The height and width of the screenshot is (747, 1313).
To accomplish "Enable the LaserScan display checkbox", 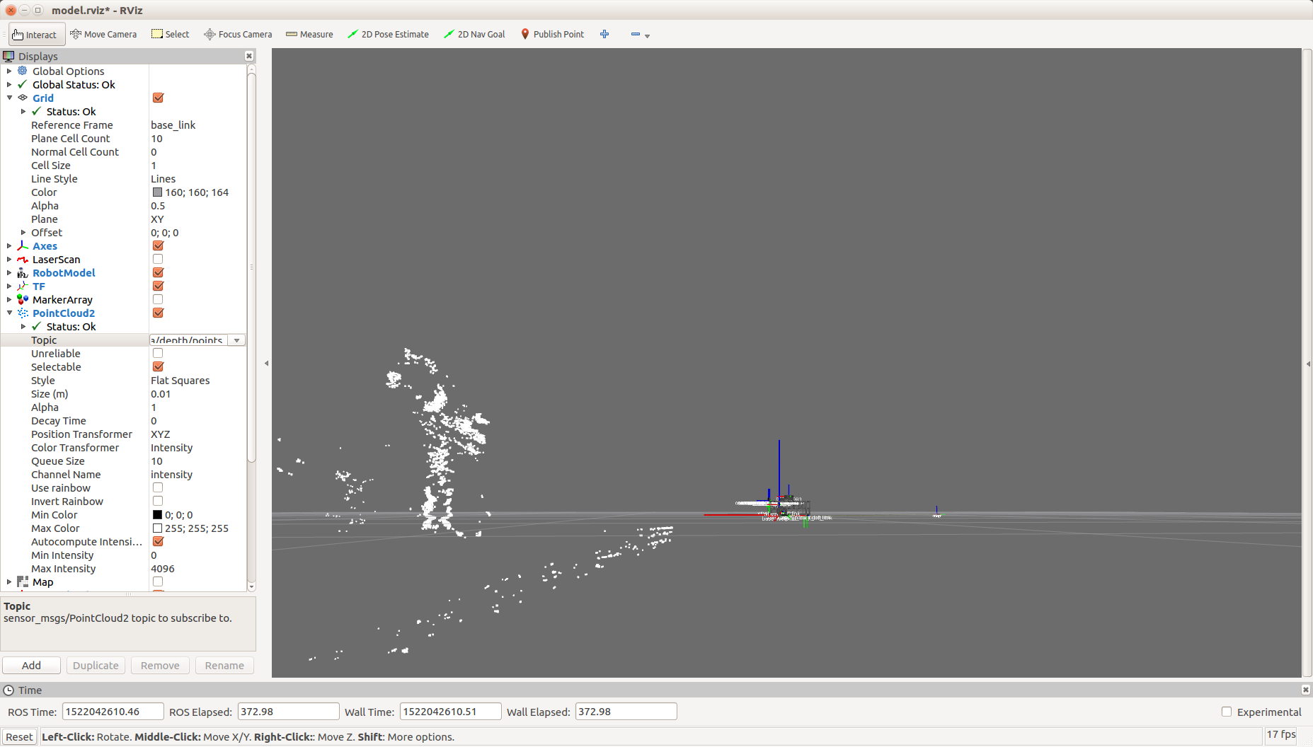I will click(x=158, y=260).
